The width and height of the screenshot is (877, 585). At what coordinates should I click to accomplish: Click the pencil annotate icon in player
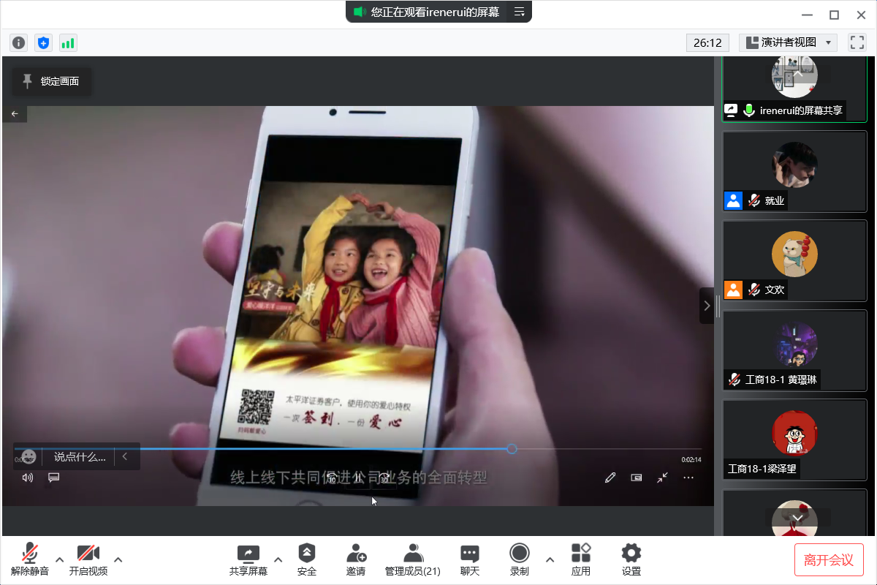click(610, 478)
